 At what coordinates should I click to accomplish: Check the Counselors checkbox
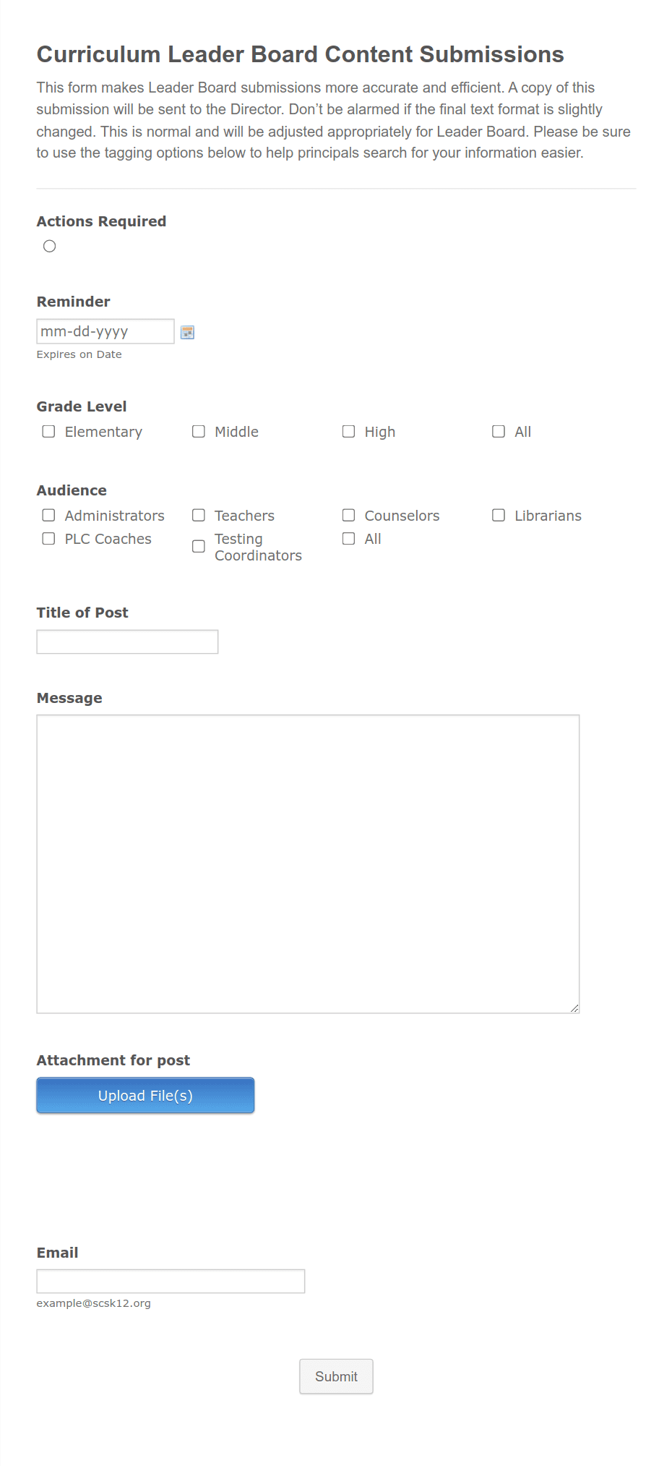pos(348,515)
